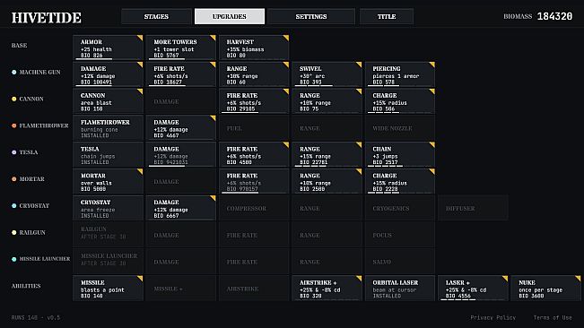Open the Privacy Policy link
The height and width of the screenshot is (328, 584).
pyautogui.click(x=492, y=317)
